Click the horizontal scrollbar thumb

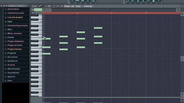(x=49, y=10)
